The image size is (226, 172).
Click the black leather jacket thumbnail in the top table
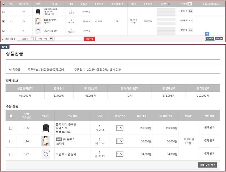pos(38,12)
